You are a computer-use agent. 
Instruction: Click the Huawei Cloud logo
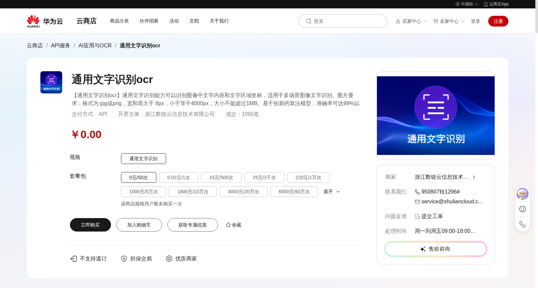45,21
